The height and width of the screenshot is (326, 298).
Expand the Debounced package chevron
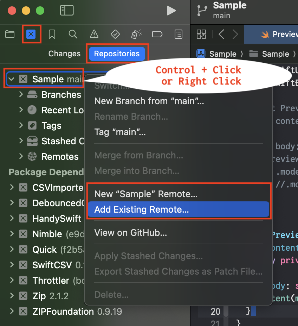click(12, 203)
